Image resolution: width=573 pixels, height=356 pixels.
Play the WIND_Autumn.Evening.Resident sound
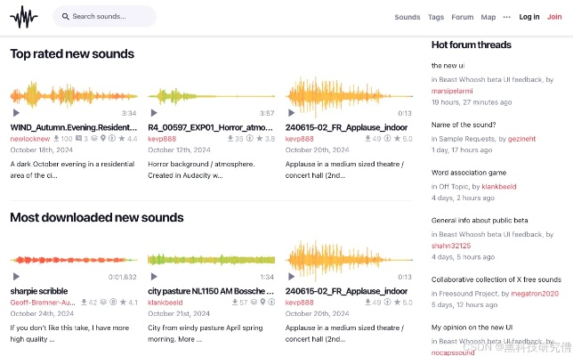click(x=16, y=113)
